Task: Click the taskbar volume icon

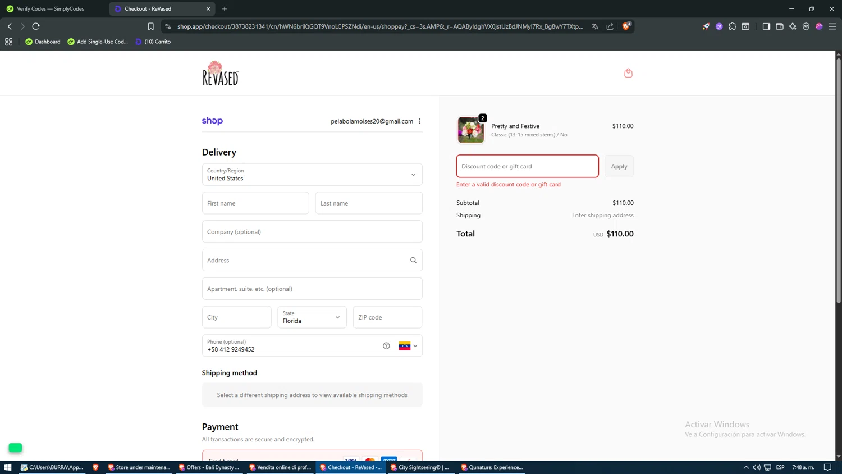Action: pyautogui.click(x=757, y=467)
